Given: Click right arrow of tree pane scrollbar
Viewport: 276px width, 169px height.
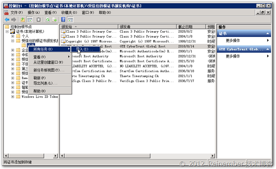Looking at the screenshot, I should (x=56, y=156).
